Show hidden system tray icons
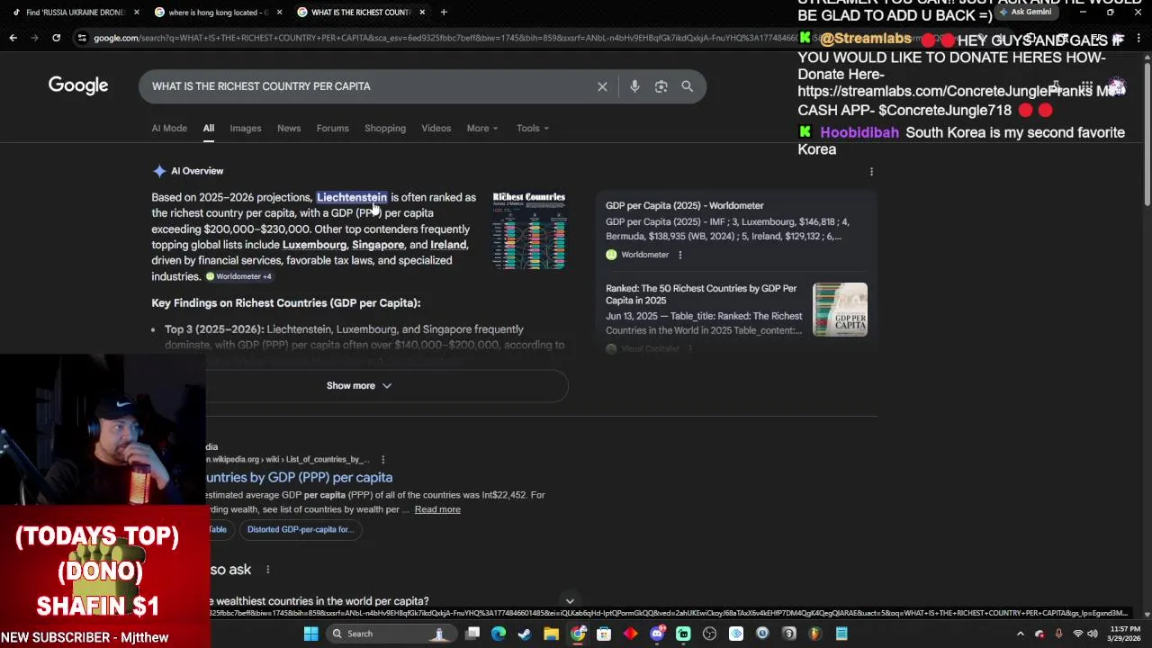The width and height of the screenshot is (1152, 648). (1020, 634)
